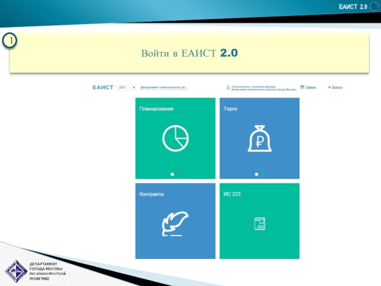The height and width of the screenshot is (286, 381).
Task: Click the ruble money bag icon in Торги
Action: click(x=260, y=138)
